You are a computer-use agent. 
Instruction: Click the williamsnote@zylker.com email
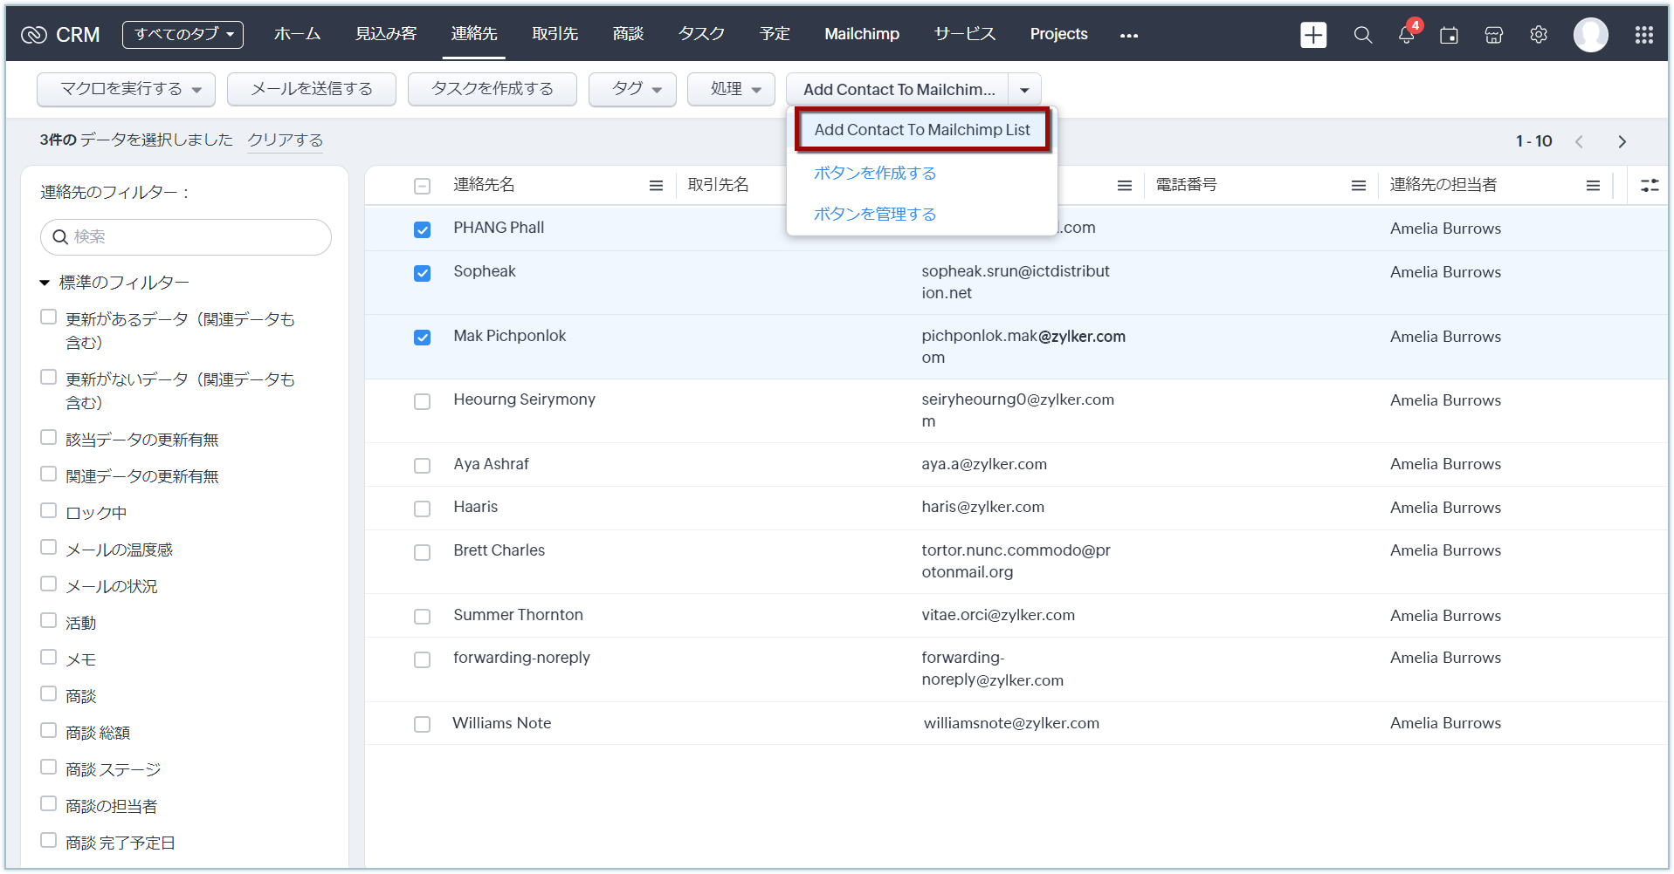tap(1011, 723)
